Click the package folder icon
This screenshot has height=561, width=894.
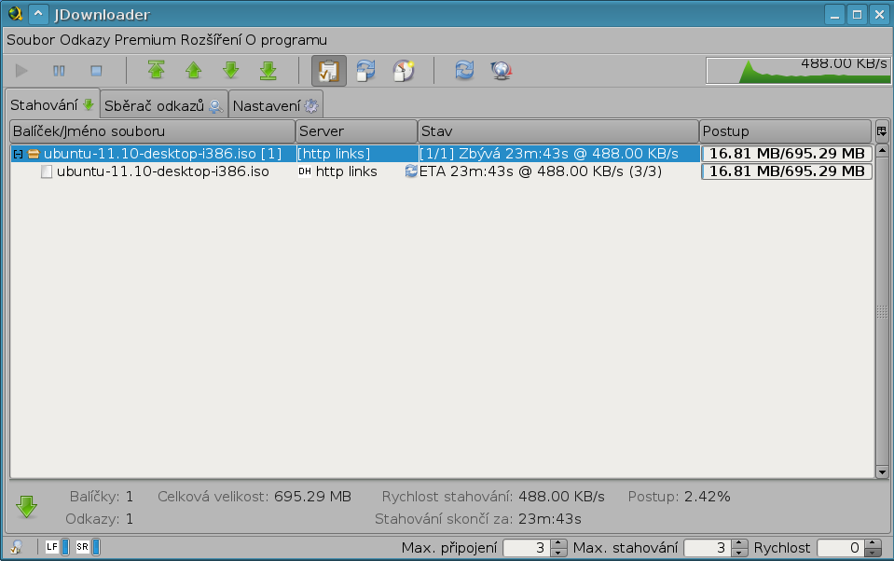[x=34, y=154]
